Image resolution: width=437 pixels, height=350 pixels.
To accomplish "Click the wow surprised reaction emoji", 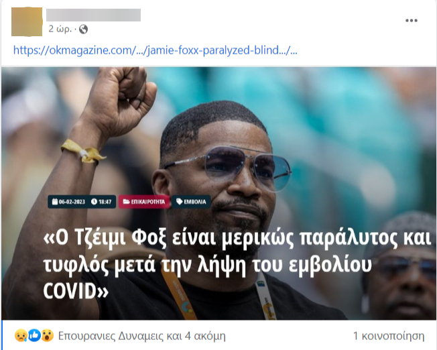I will 48,335.
